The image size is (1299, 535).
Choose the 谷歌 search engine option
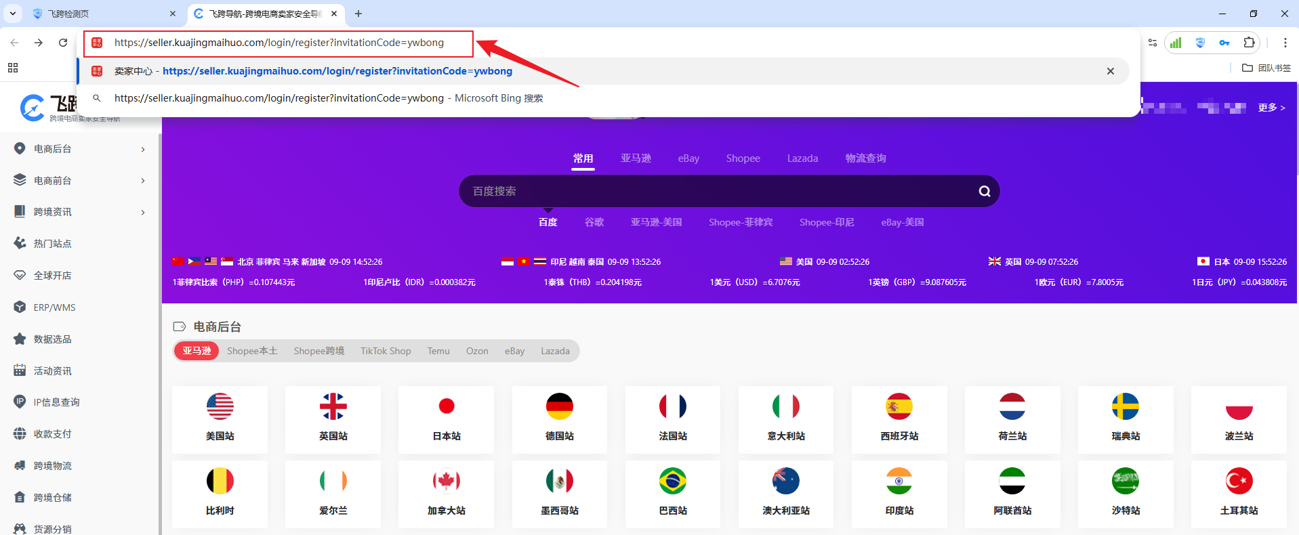coord(594,222)
